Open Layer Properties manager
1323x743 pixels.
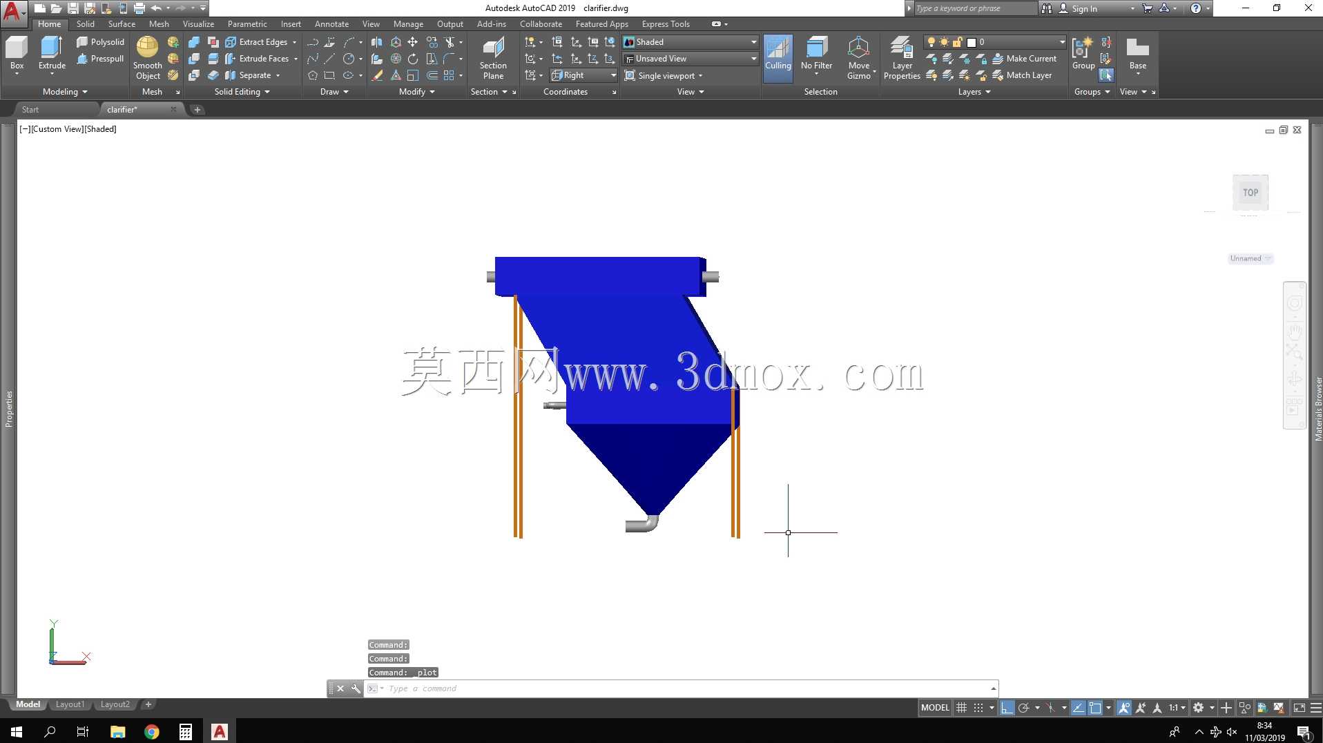point(902,58)
